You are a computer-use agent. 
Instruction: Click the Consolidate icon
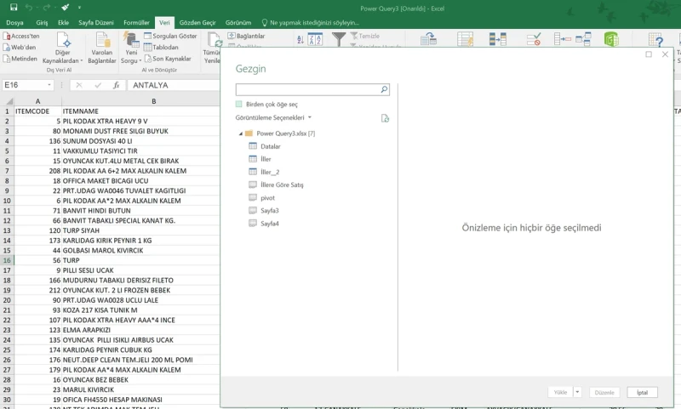pyautogui.click(x=563, y=39)
